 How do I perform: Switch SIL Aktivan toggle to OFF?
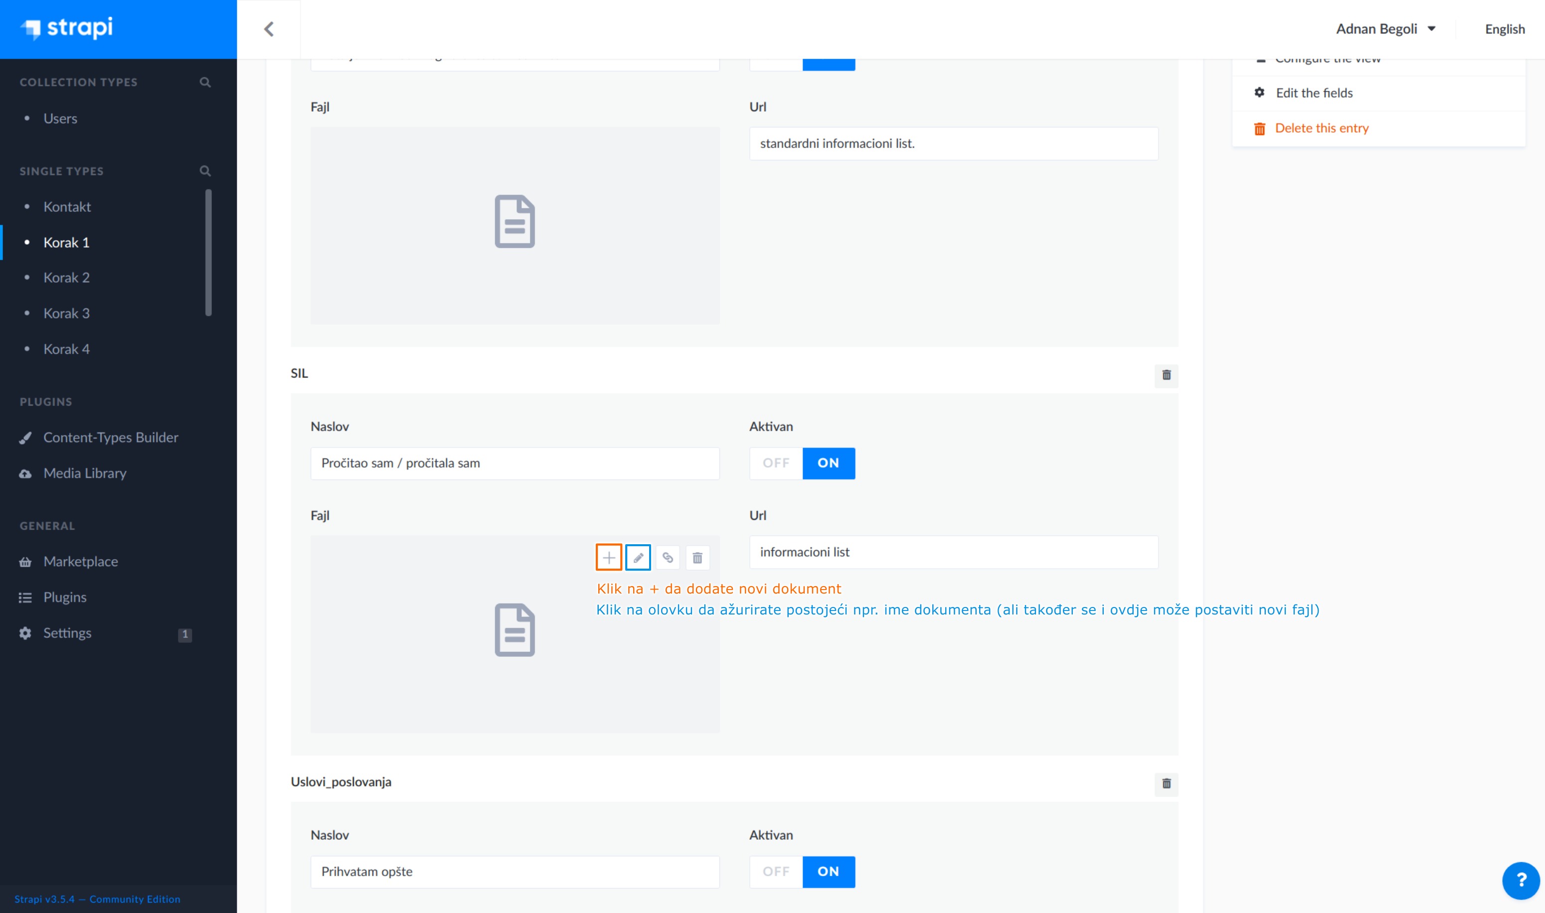point(776,462)
